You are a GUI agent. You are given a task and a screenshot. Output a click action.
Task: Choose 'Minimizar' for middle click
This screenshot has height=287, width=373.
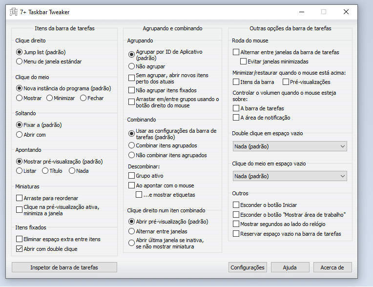[50, 98]
